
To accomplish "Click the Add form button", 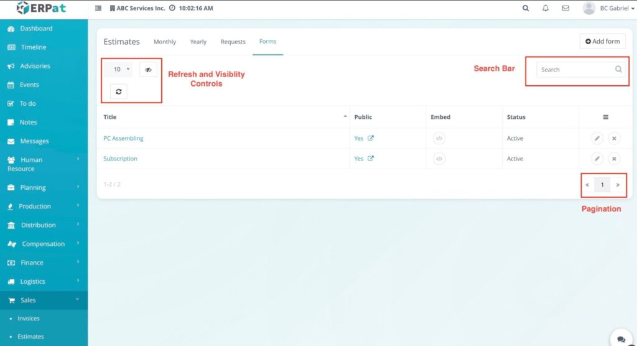I will pyautogui.click(x=602, y=41).
